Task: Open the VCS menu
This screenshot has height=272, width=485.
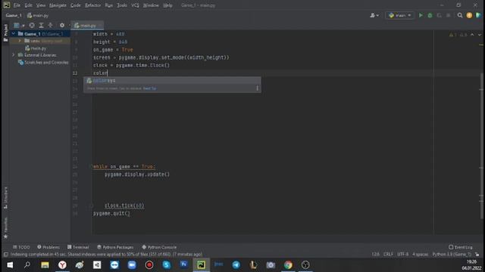Action: (135, 5)
